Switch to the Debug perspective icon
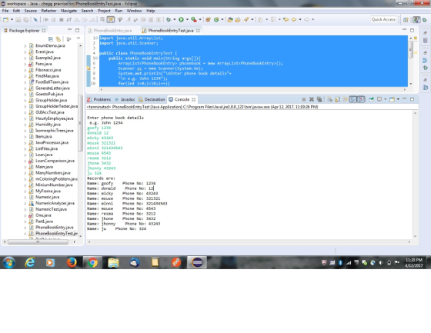 pos(425,20)
